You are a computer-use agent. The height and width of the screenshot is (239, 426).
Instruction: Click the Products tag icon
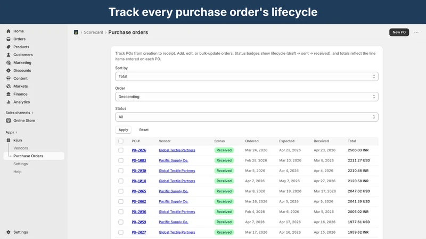[9, 47]
